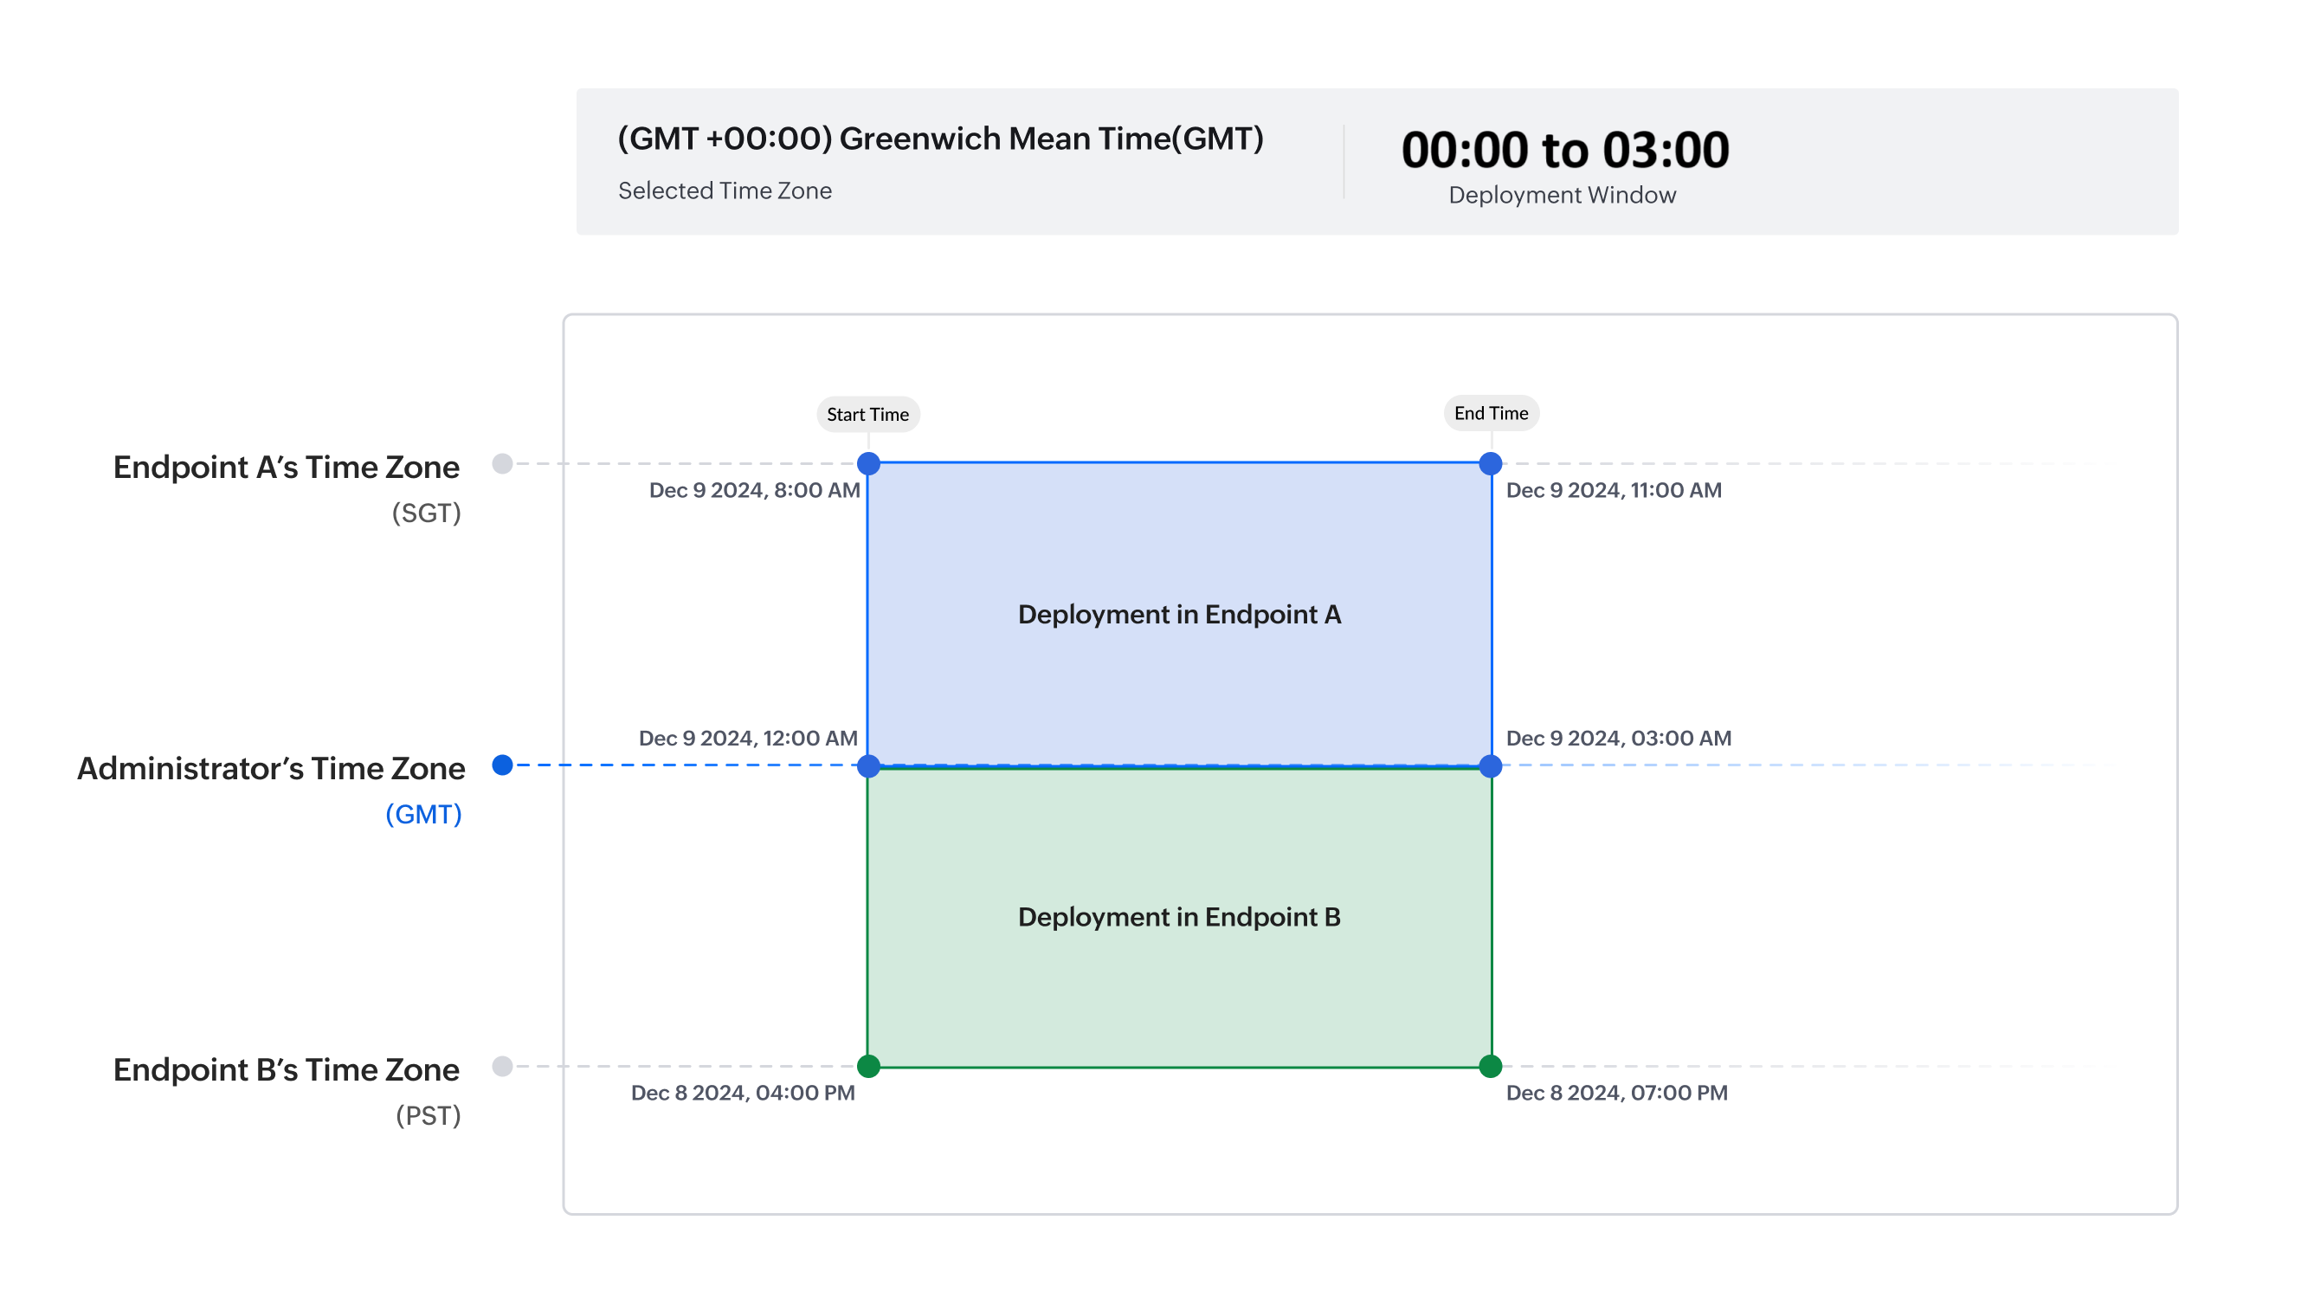
Task: Click the Deployment Window caption
Action: [1562, 195]
